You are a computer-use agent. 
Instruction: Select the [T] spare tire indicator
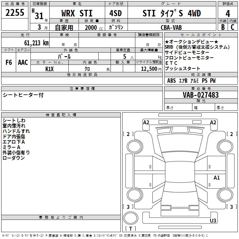(130, 229)
